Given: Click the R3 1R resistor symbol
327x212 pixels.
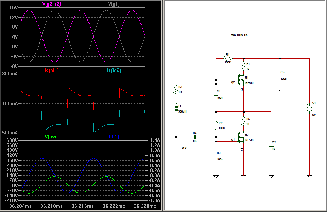Looking at the screenshot, I should tap(176, 89).
